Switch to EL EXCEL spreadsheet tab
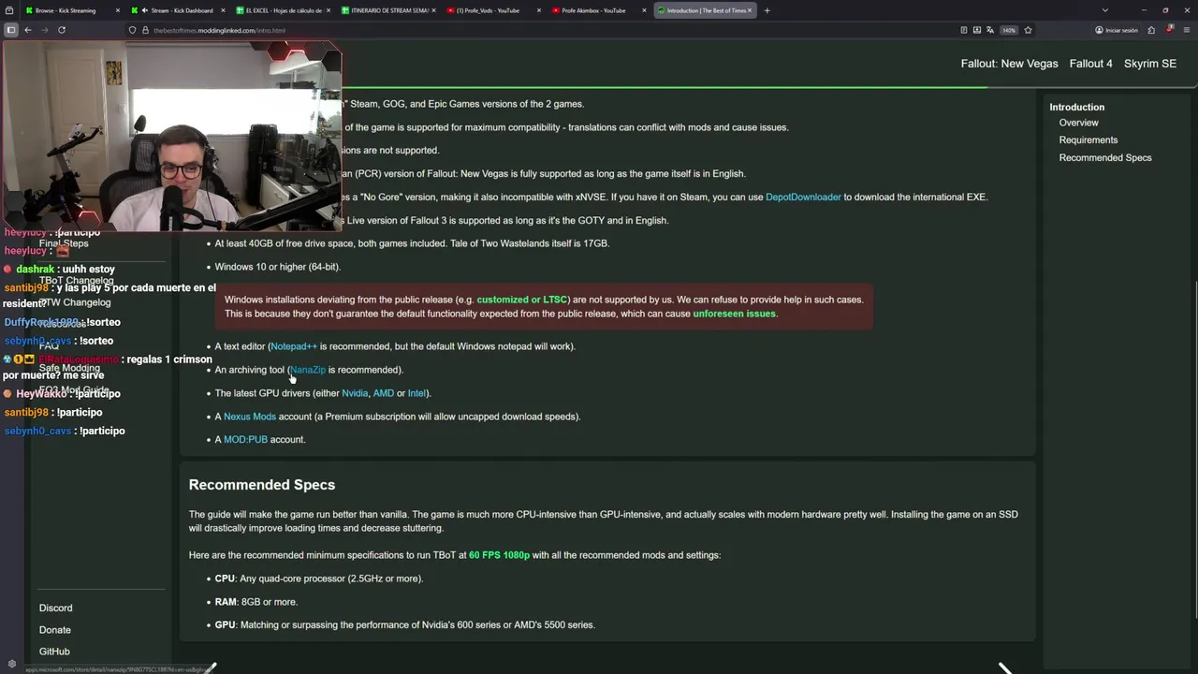 [x=285, y=10]
